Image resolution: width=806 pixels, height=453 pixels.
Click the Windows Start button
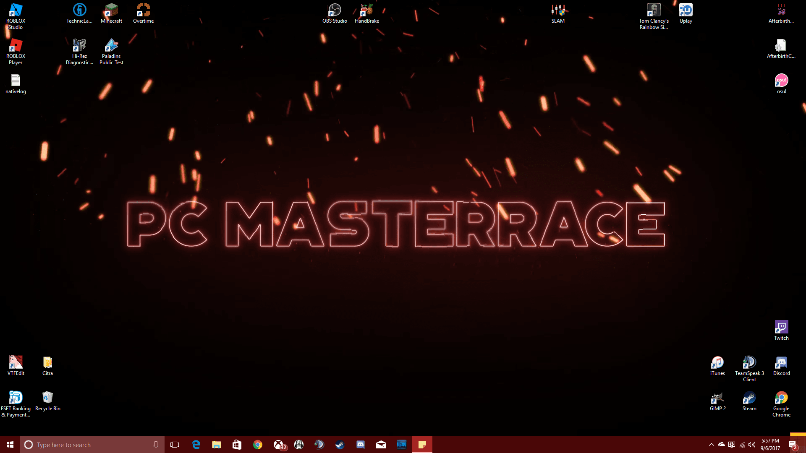[x=10, y=445]
